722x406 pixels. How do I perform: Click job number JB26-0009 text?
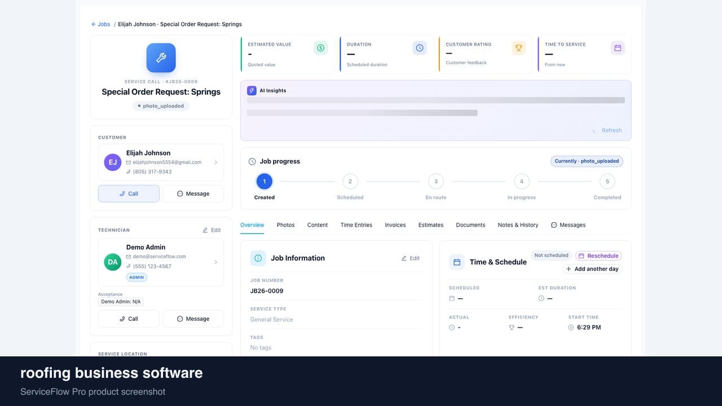click(267, 291)
